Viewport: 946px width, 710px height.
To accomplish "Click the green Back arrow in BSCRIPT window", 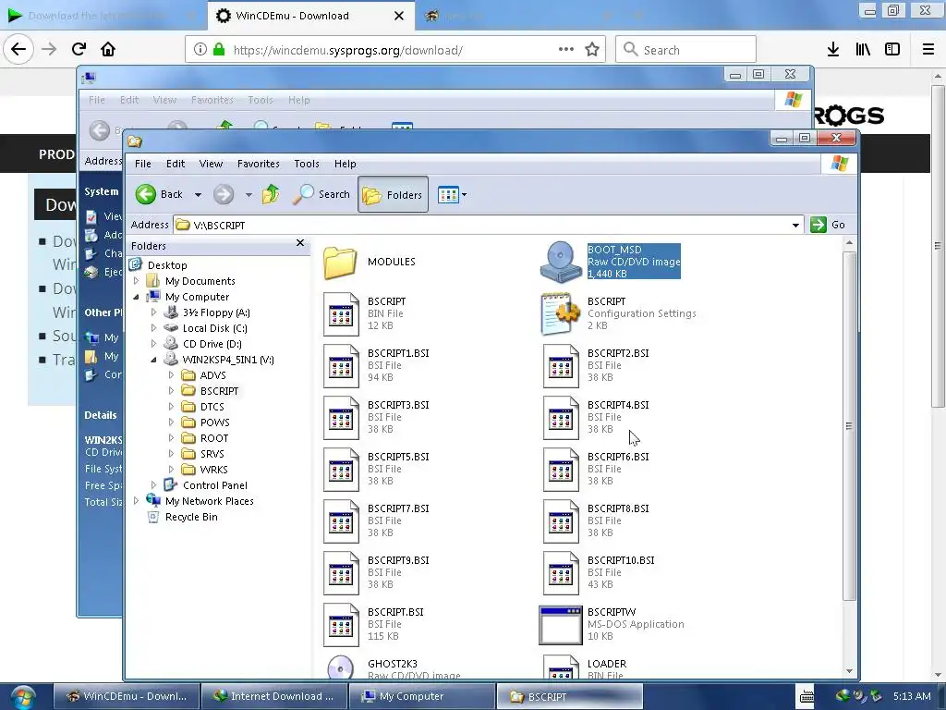I will 145,194.
